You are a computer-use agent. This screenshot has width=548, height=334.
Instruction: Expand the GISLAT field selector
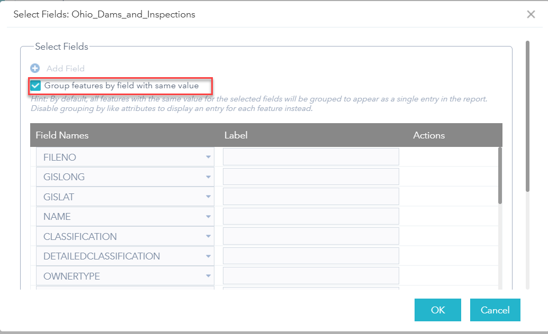click(x=208, y=196)
